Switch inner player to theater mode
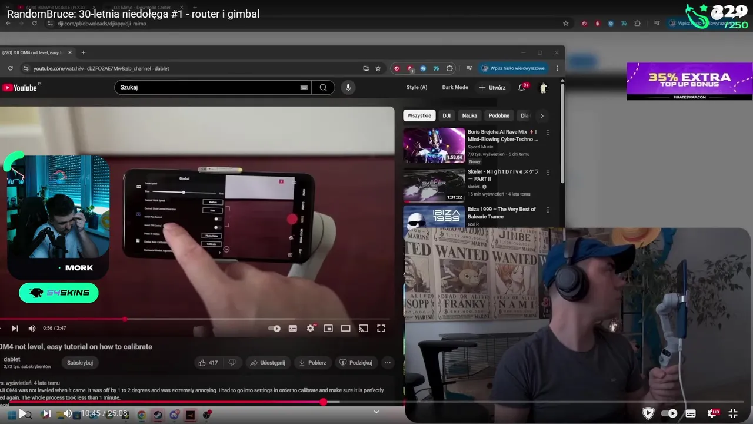Screen dimensions: 753x424 tap(346, 328)
